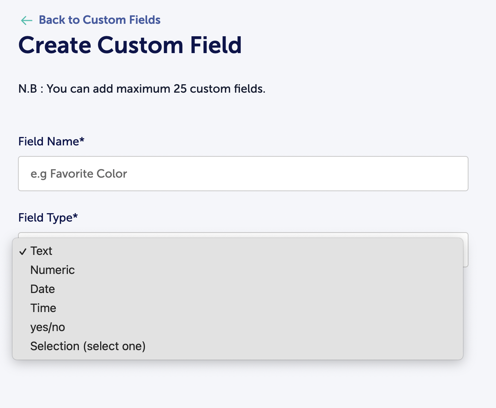Open the Back to Custom Fields link
Screen dimensions: 496x408
99,20
